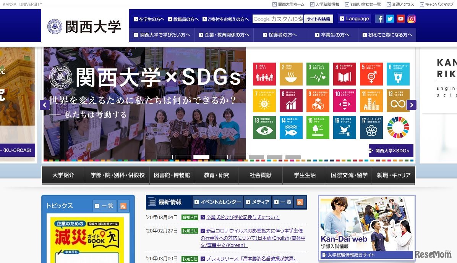Click SDG goal 11 cities tile
The height and width of the screenshot is (263, 457).
point(371,101)
